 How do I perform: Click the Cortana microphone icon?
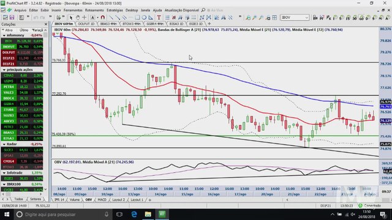point(107,215)
